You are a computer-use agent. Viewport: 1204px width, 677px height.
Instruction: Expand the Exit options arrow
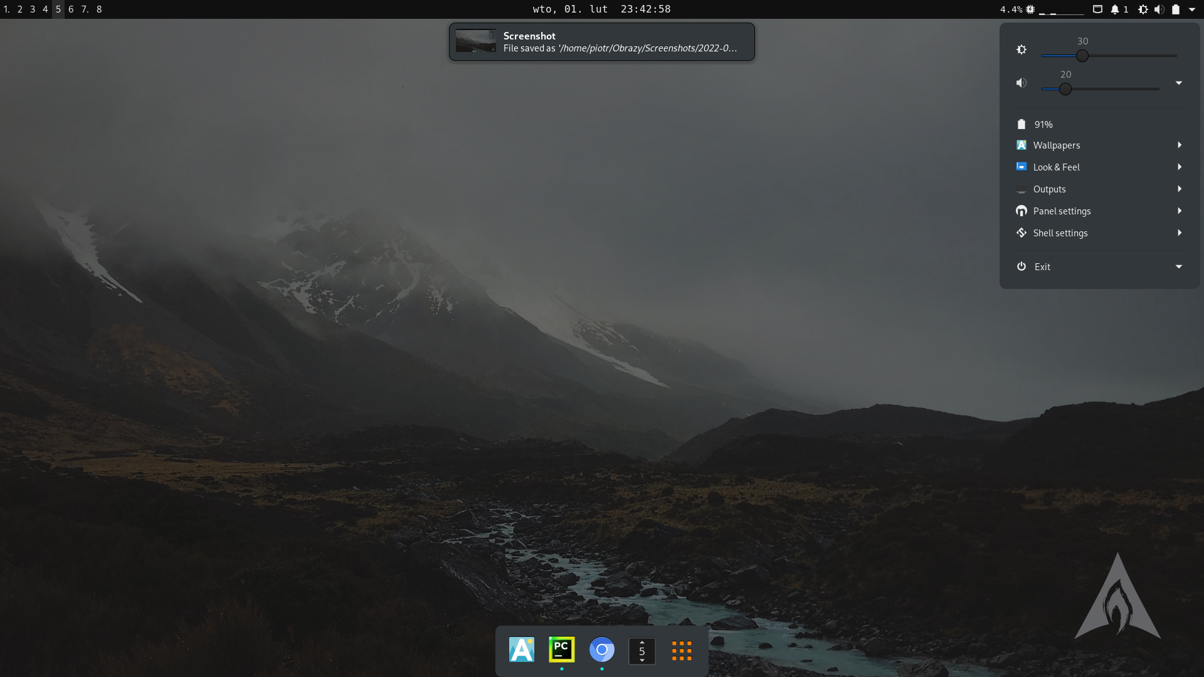click(x=1179, y=267)
